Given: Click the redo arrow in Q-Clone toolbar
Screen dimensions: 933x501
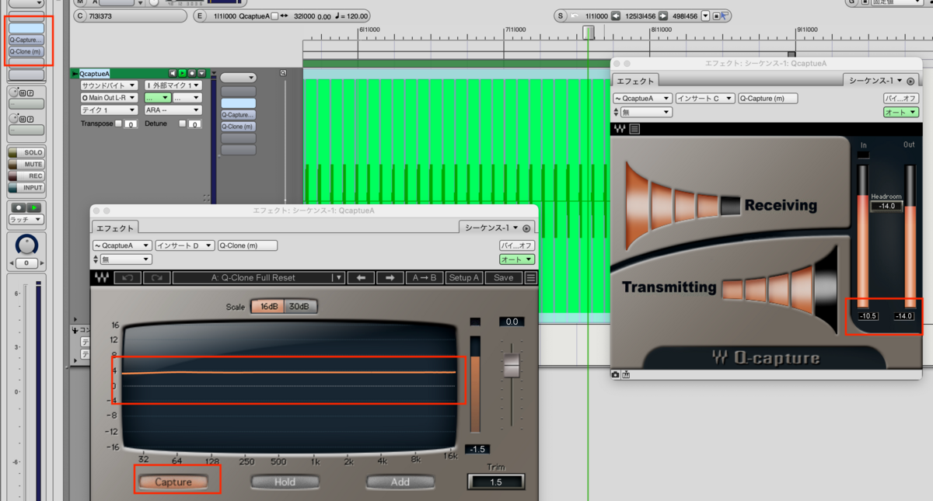Looking at the screenshot, I should coord(156,277).
